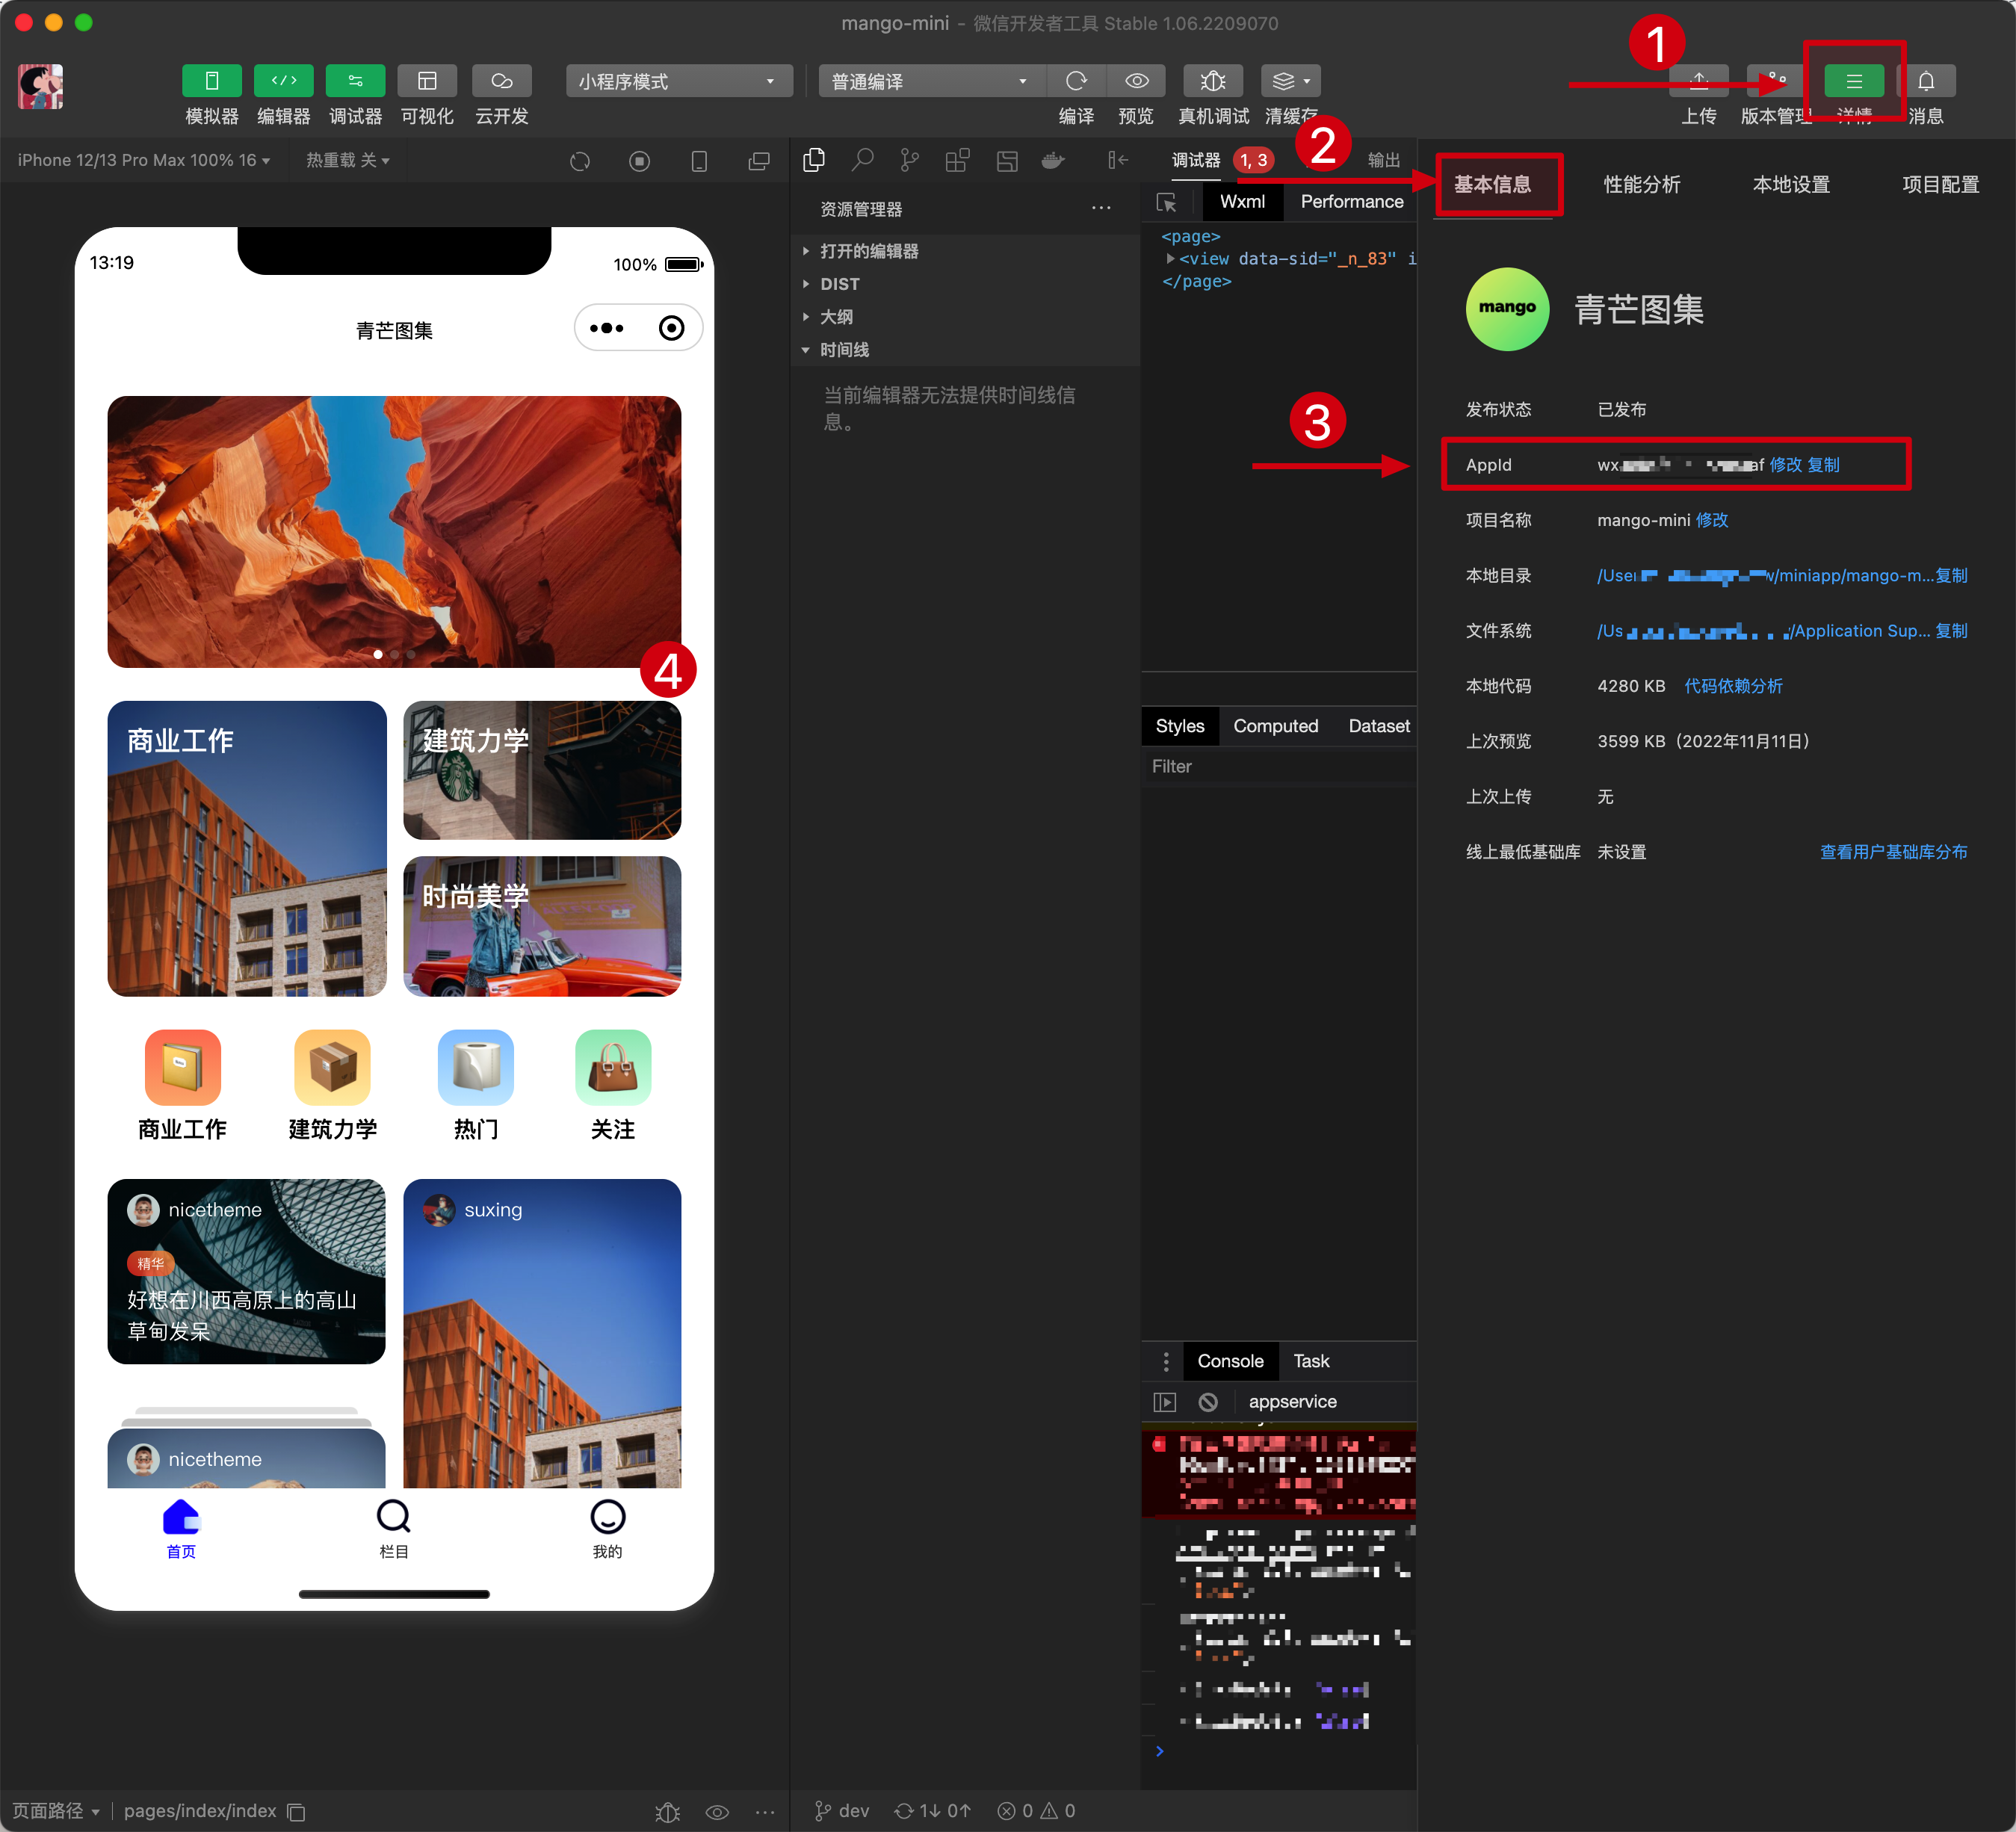Open the 清缓存 clear cache dropdown
The width and height of the screenshot is (2016, 1832).
click(x=1290, y=81)
